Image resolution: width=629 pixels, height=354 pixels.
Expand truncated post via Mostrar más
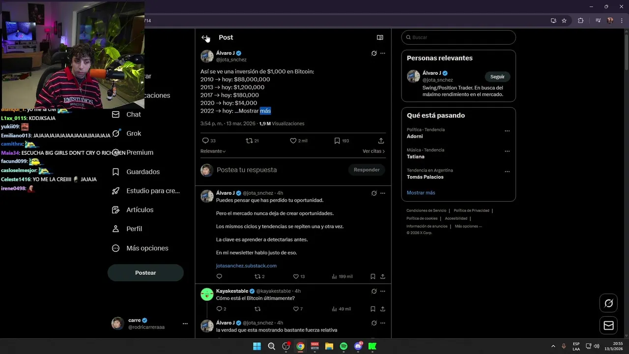click(x=255, y=111)
